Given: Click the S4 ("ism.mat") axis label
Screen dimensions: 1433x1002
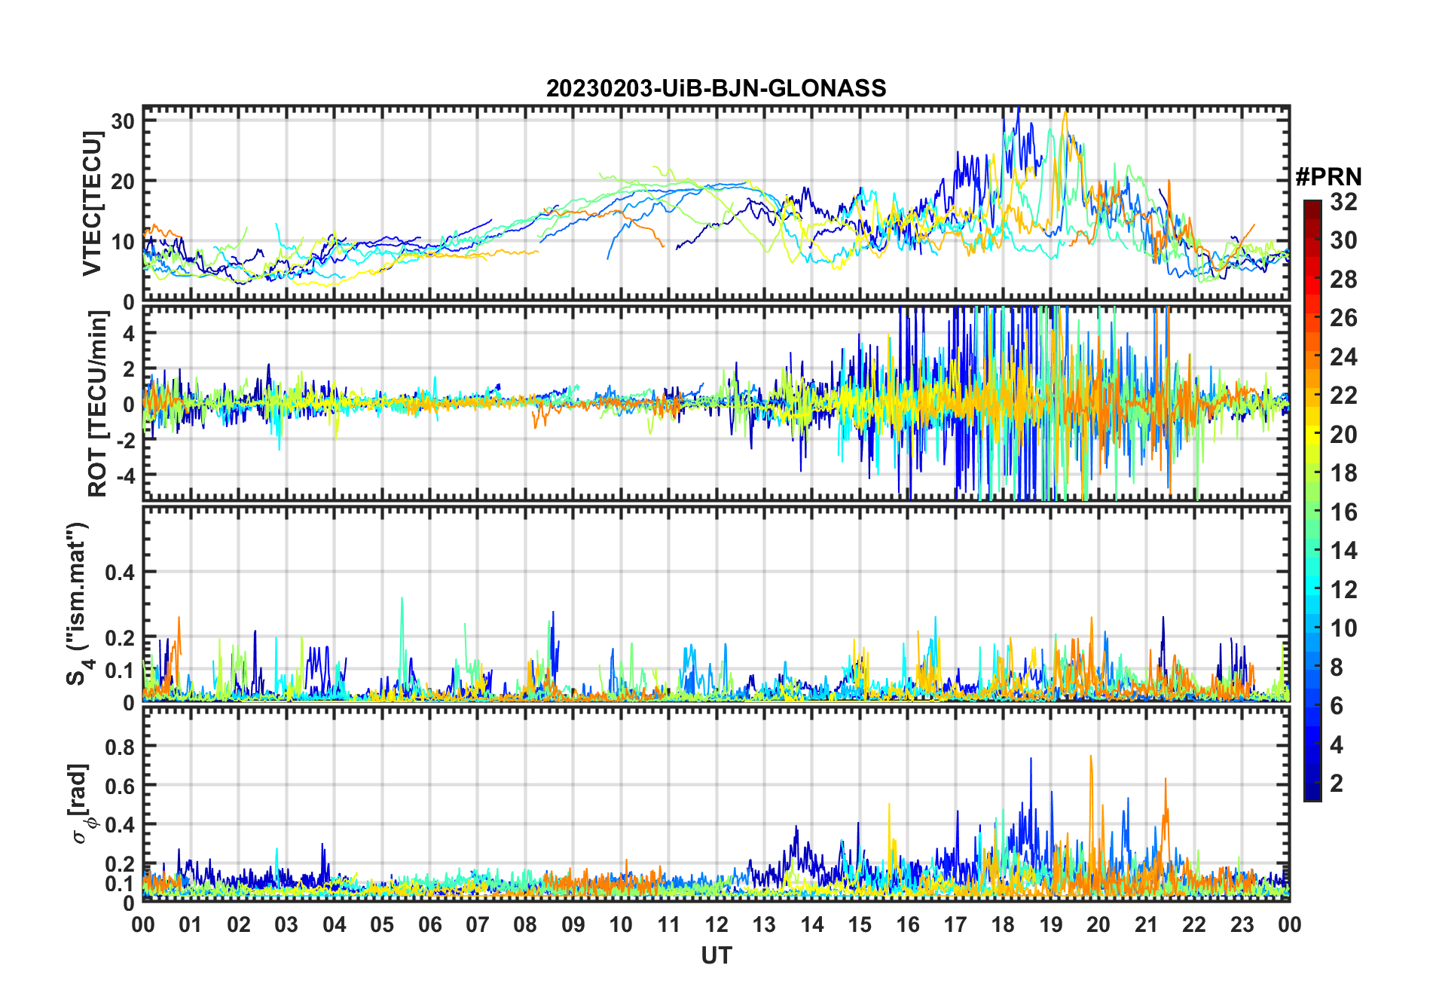Looking at the screenshot, I should [78, 604].
